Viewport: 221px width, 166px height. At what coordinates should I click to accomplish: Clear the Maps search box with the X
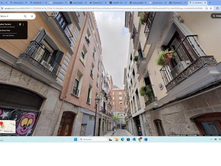32,16
